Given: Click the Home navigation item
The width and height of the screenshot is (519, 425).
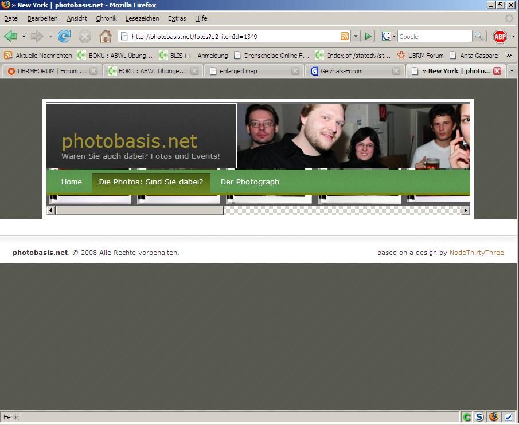Looking at the screenshot, I should (x=72, y=182).
